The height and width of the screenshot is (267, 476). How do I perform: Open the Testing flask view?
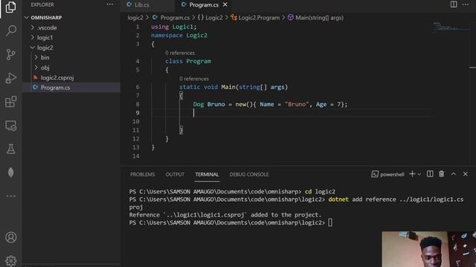coord(11,149)
